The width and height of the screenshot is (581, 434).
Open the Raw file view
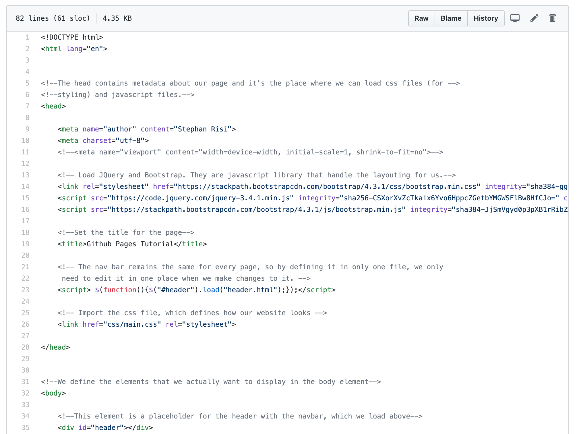[421, 18]
